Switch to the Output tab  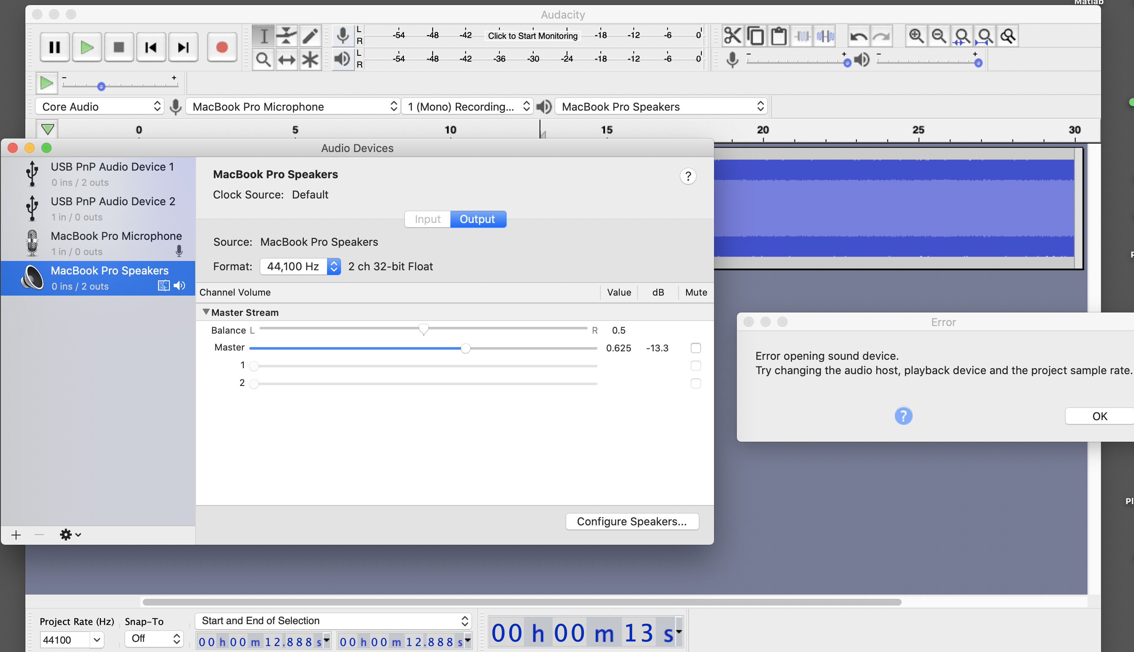(477, 219)
